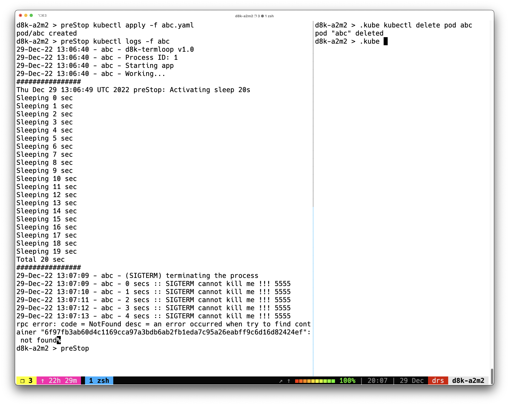Click '(SIGTERM) terminating the process' log line
Image resolution: width=509 pixels, height=405 pixels.
[x=137, y=275]
